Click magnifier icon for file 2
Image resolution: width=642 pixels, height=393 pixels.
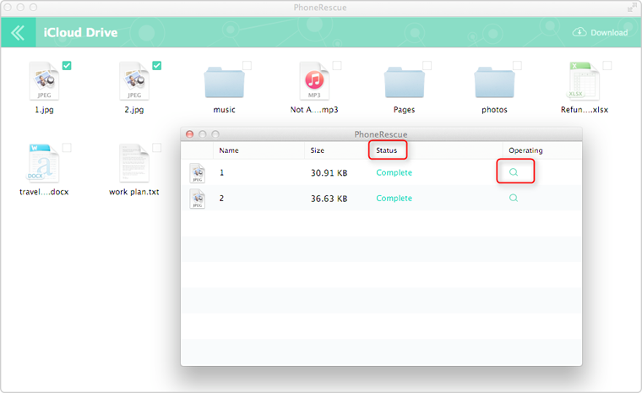tap(514, 198)
